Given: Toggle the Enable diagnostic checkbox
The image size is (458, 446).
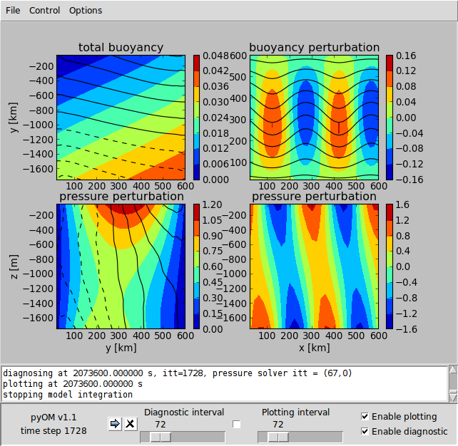Looking at the screenshot, I should (x=365, y=432).
